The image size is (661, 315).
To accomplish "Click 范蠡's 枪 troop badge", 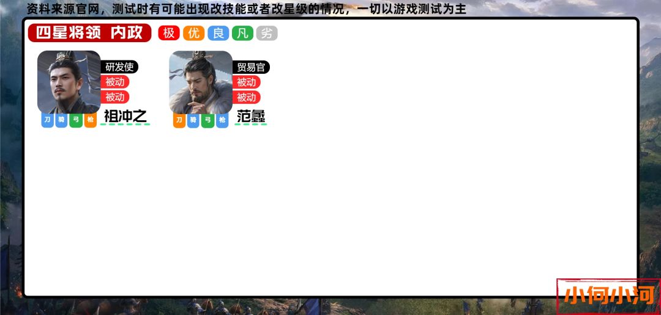I will tap(222, 120).
